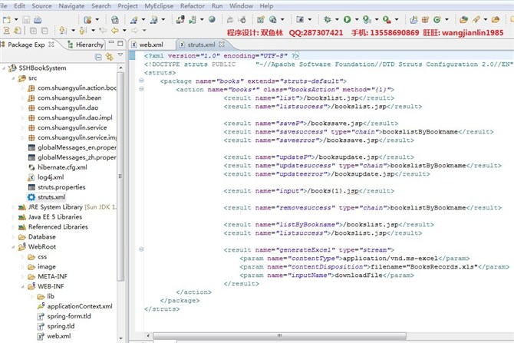Toggle code folding for action element
Viewport: 514px width, 343px height.
click(x=141, y=89)
